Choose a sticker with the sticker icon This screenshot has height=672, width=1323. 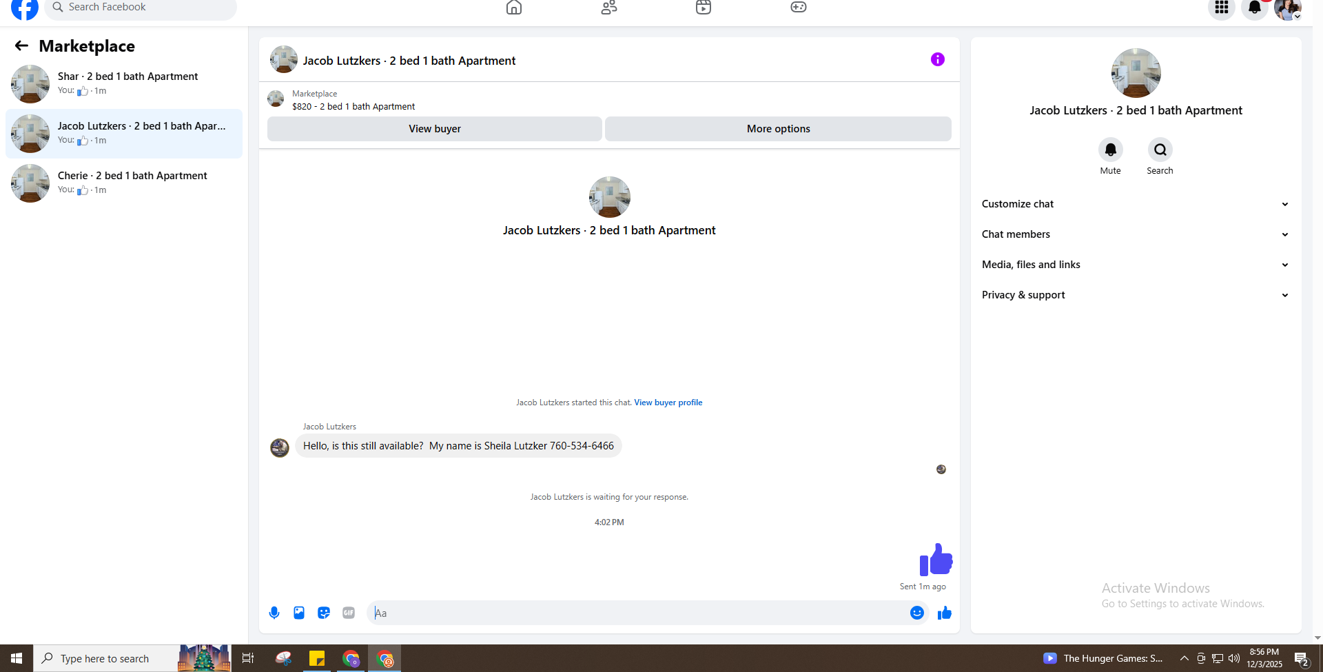tap(324, 613)
